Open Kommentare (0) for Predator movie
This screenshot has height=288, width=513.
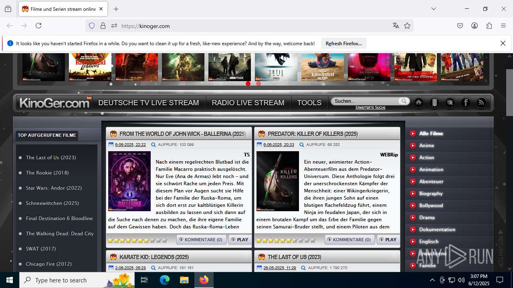pyautogui.click(x=349, y=240)
